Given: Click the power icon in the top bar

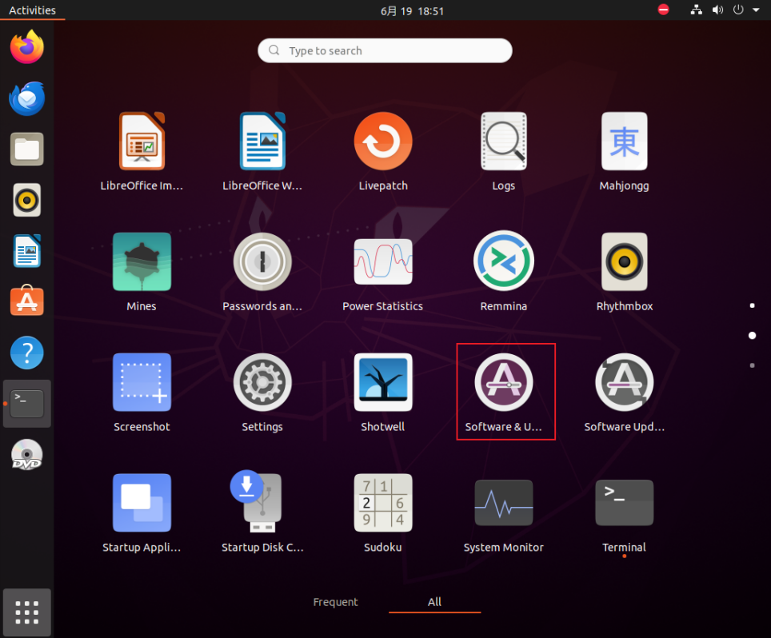Looking at the screenshot, I should (738, 10).
